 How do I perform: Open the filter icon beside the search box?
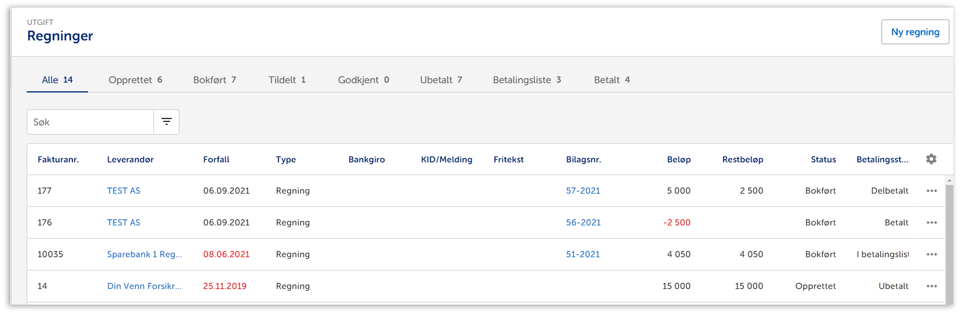(166, 122)
